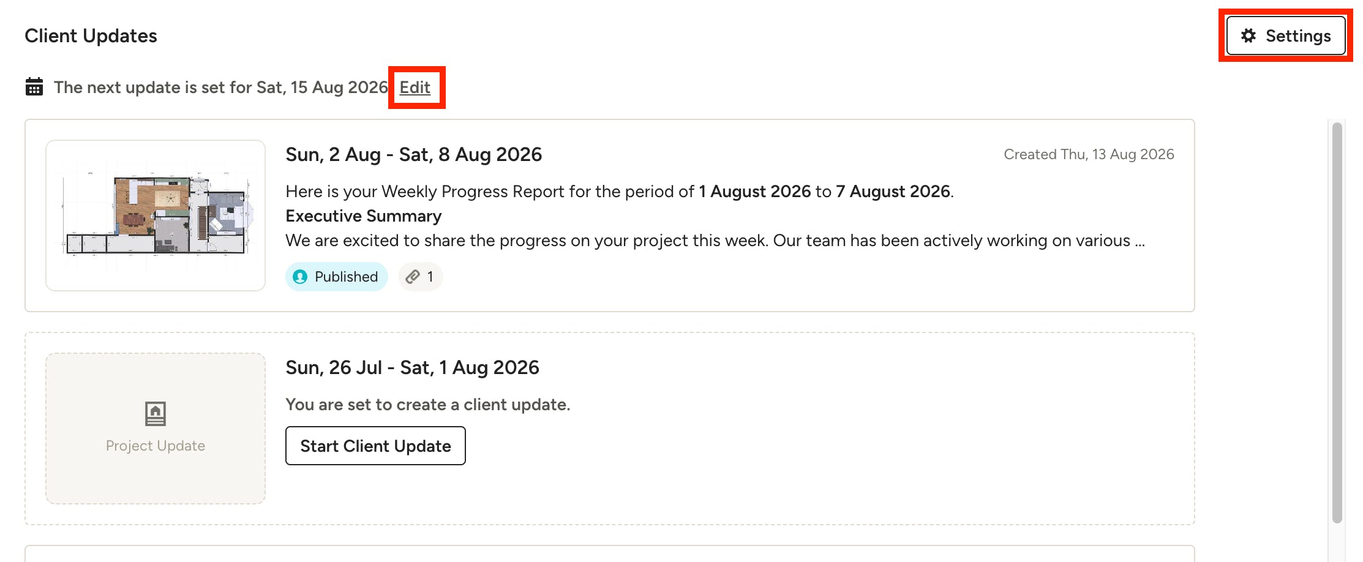
Task: Click the Executive Summary text
Action: click(x=363, y=216)
